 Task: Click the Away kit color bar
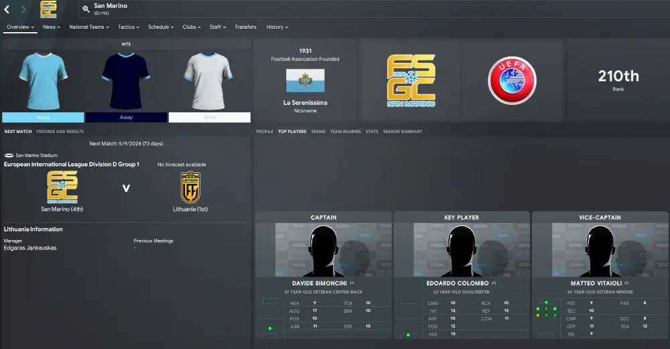coord(126,117)
